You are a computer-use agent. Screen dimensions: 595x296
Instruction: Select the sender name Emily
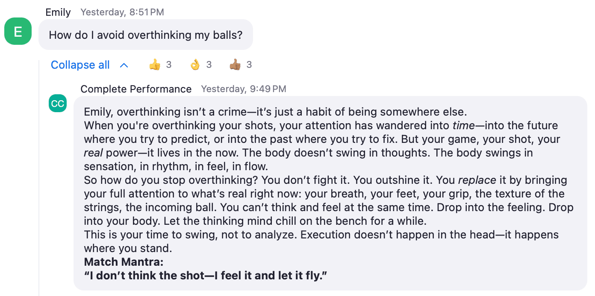click(x=58, y=12)
